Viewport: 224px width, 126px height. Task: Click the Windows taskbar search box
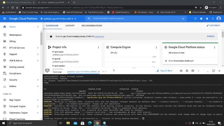tap(32, 123)
